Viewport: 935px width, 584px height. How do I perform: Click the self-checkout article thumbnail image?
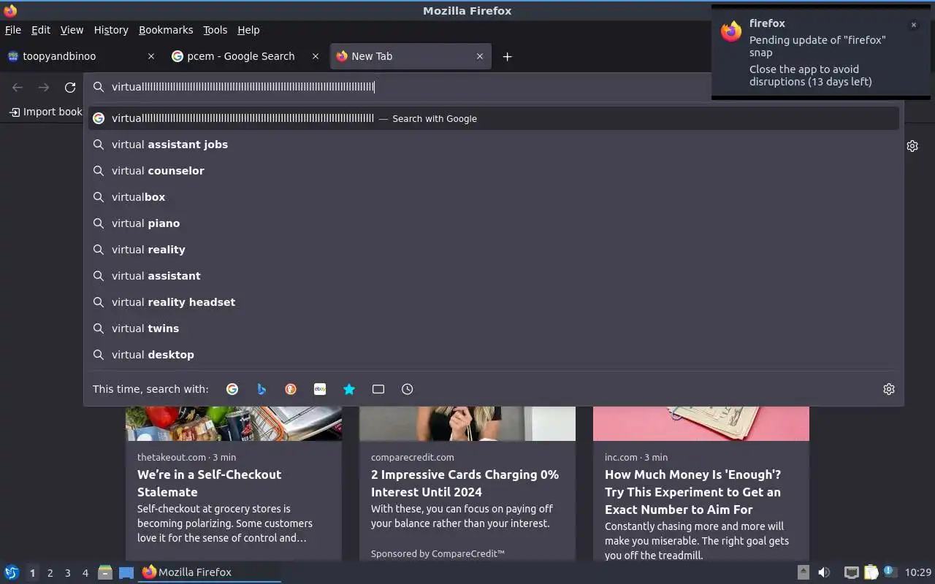234,423
